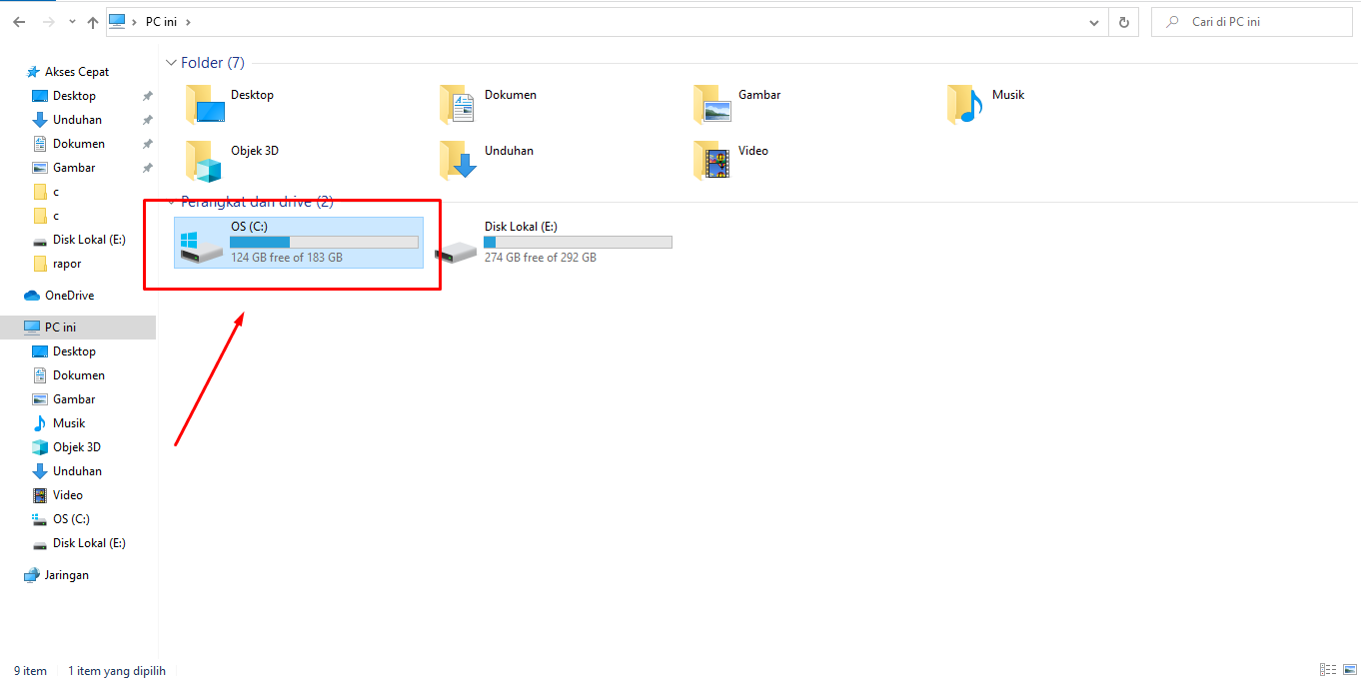Select the Unduhan folder icon in main pane
Image resolution: width=1361 pixels, height=679 pixels.
[x=458, y=161]
